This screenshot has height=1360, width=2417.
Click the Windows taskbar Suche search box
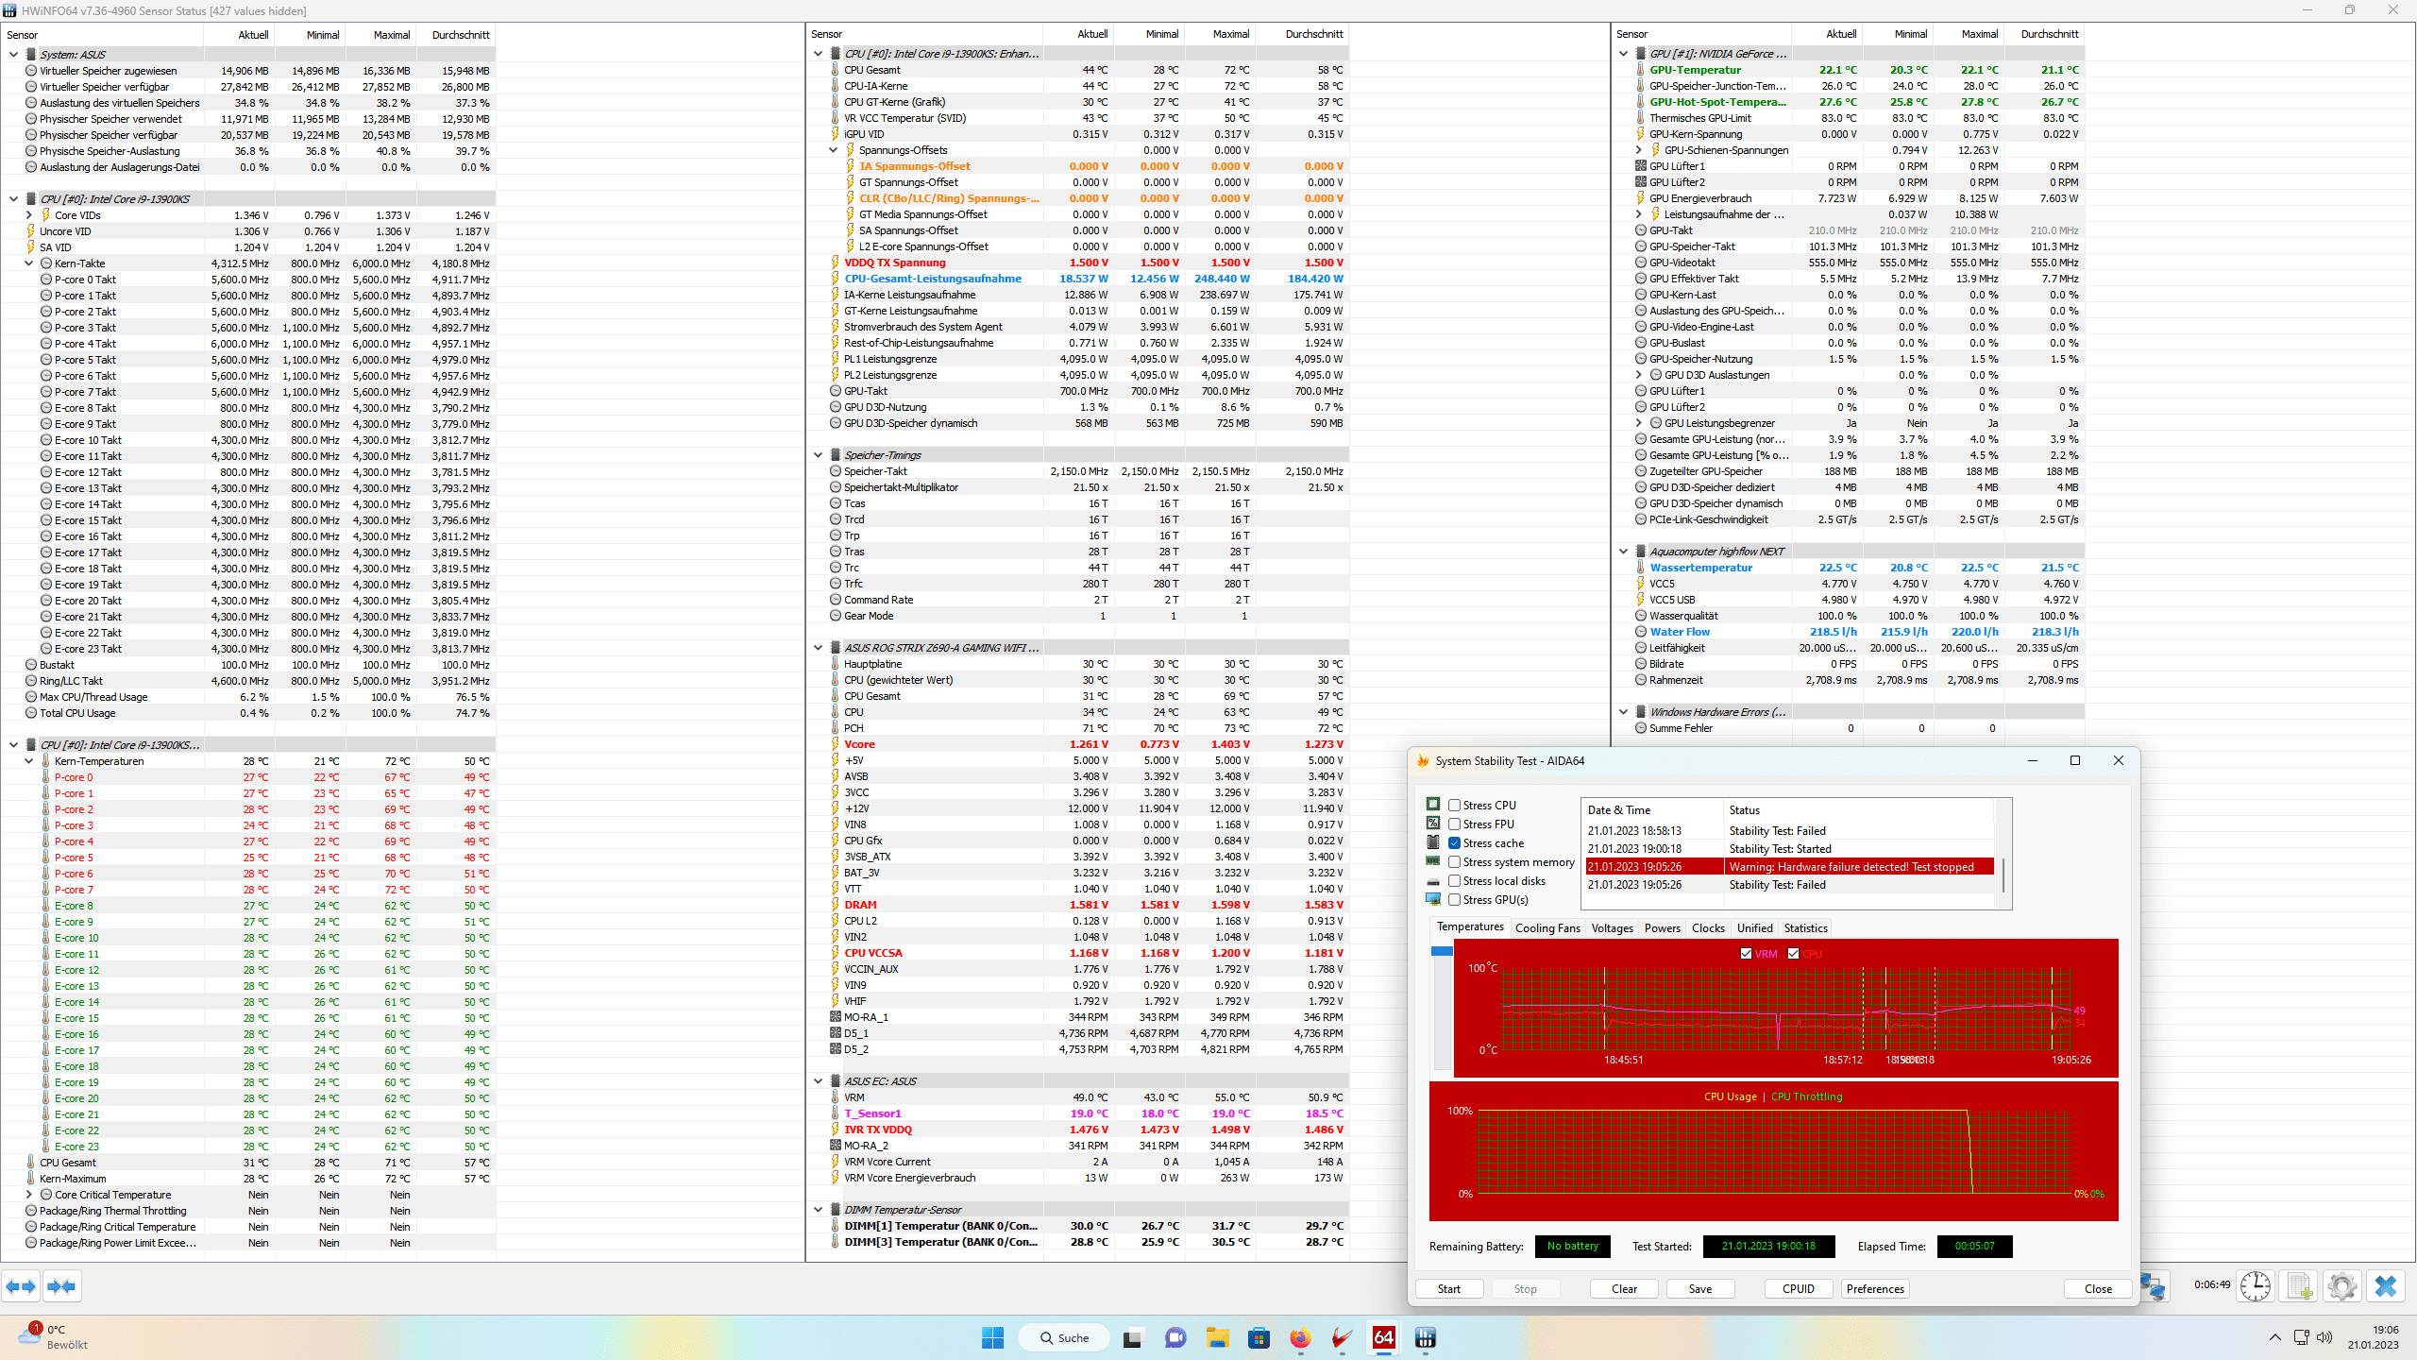pos(1062,1337)
